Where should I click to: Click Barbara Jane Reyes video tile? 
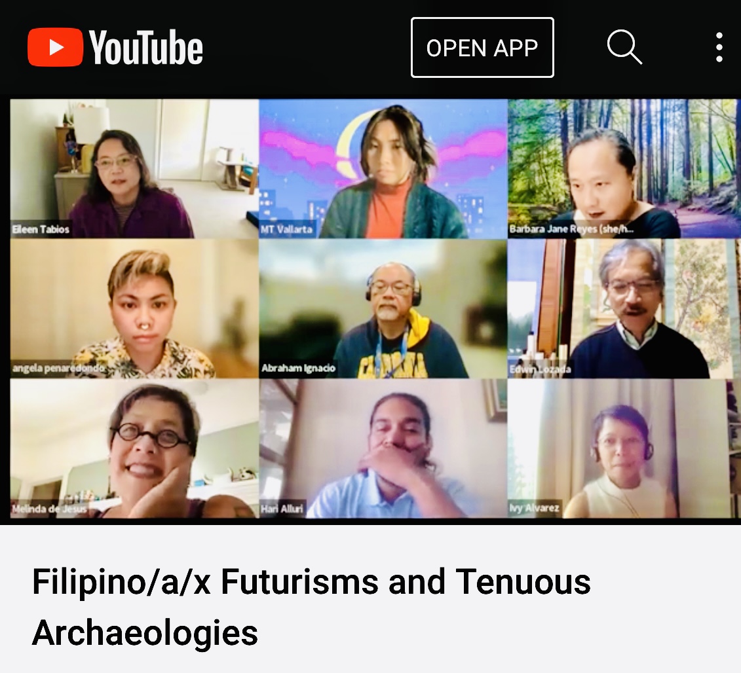pyautogui.click(x=624, y=168)
